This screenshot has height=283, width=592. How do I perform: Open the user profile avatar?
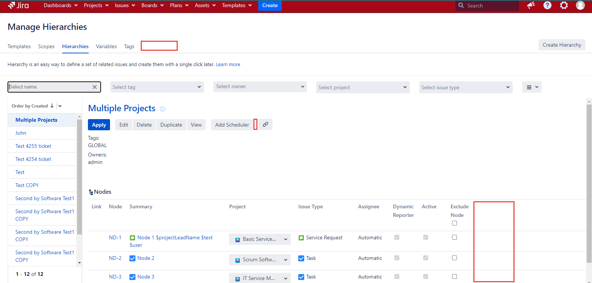(x=580, y=5)
